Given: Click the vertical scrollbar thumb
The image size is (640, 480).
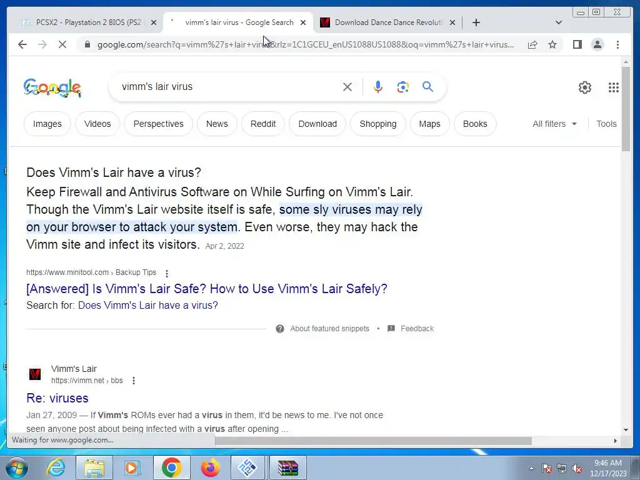Looking at the screenshot, I should pyautogui.click(x=626, y=109).
